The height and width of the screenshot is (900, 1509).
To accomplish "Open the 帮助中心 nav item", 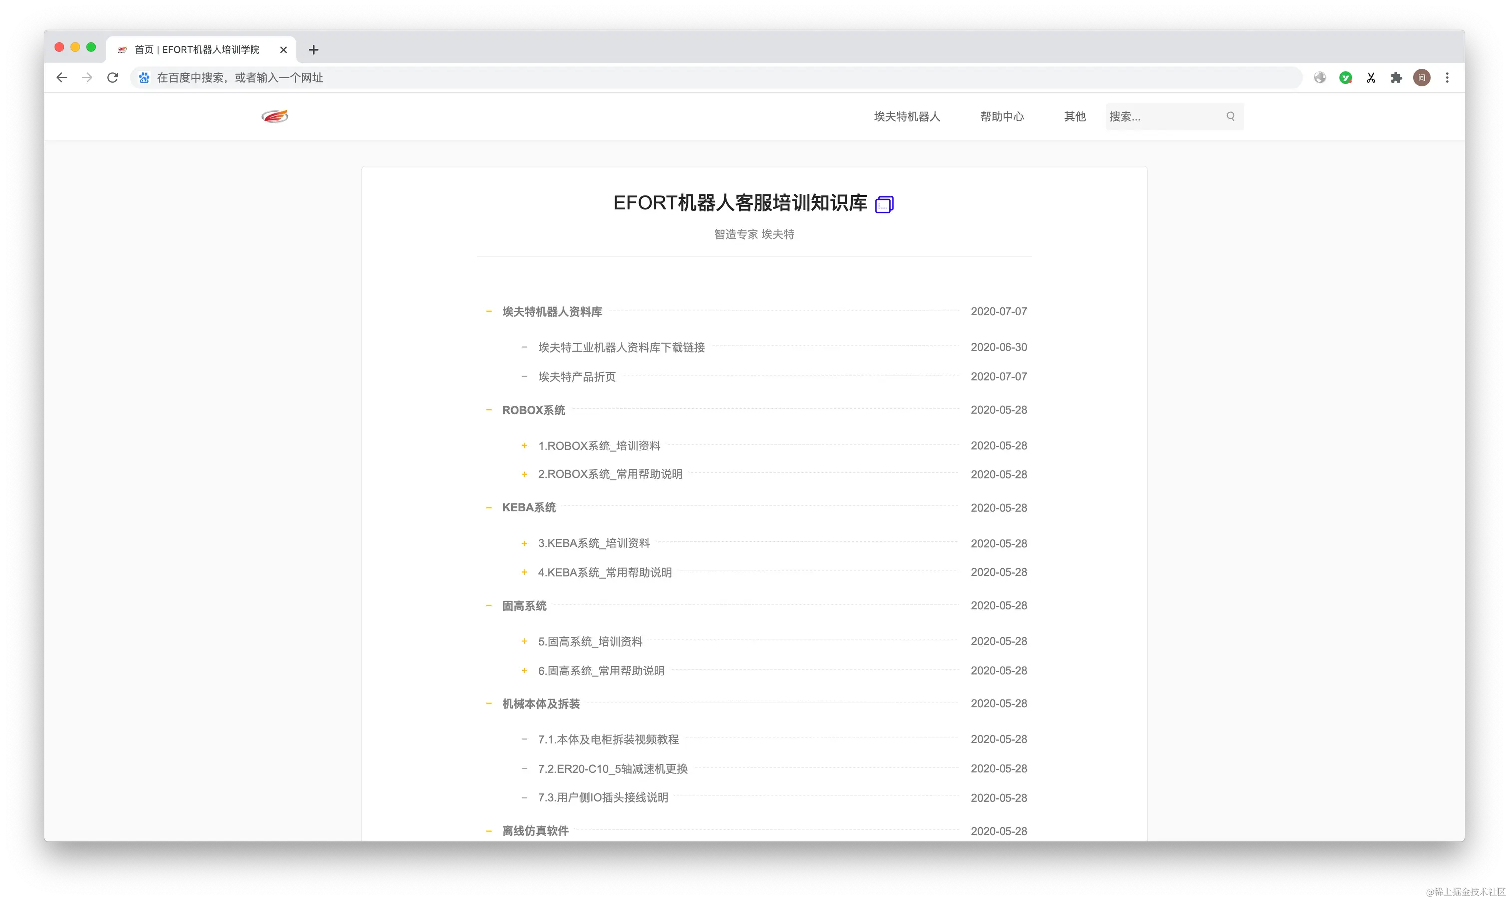I will pyautogui.click(x=1002, y=116).
